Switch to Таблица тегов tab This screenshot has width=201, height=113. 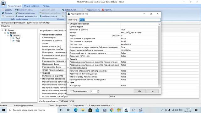[x=67, y=101]
